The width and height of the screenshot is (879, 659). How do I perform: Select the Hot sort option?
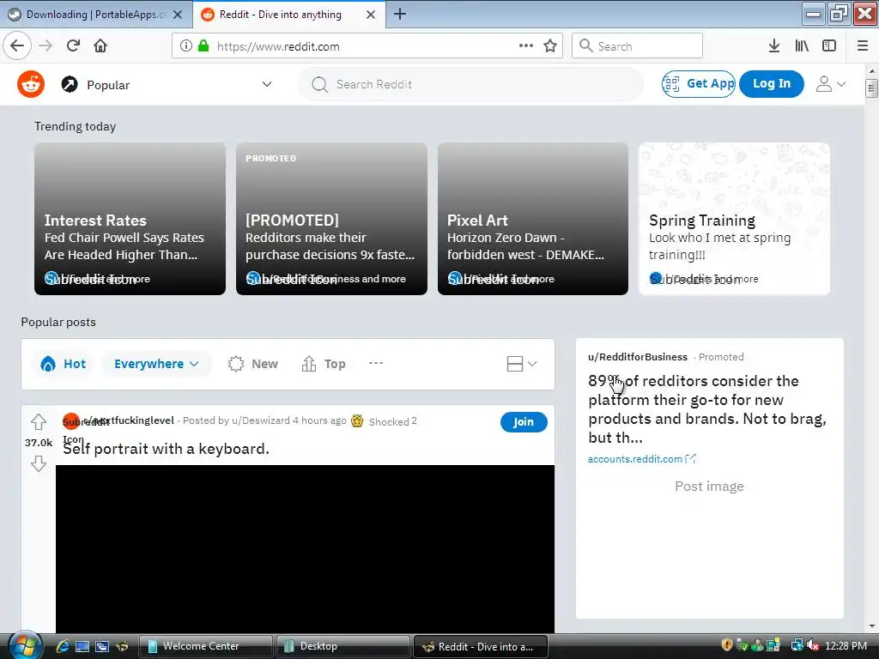tap(64, 364)
